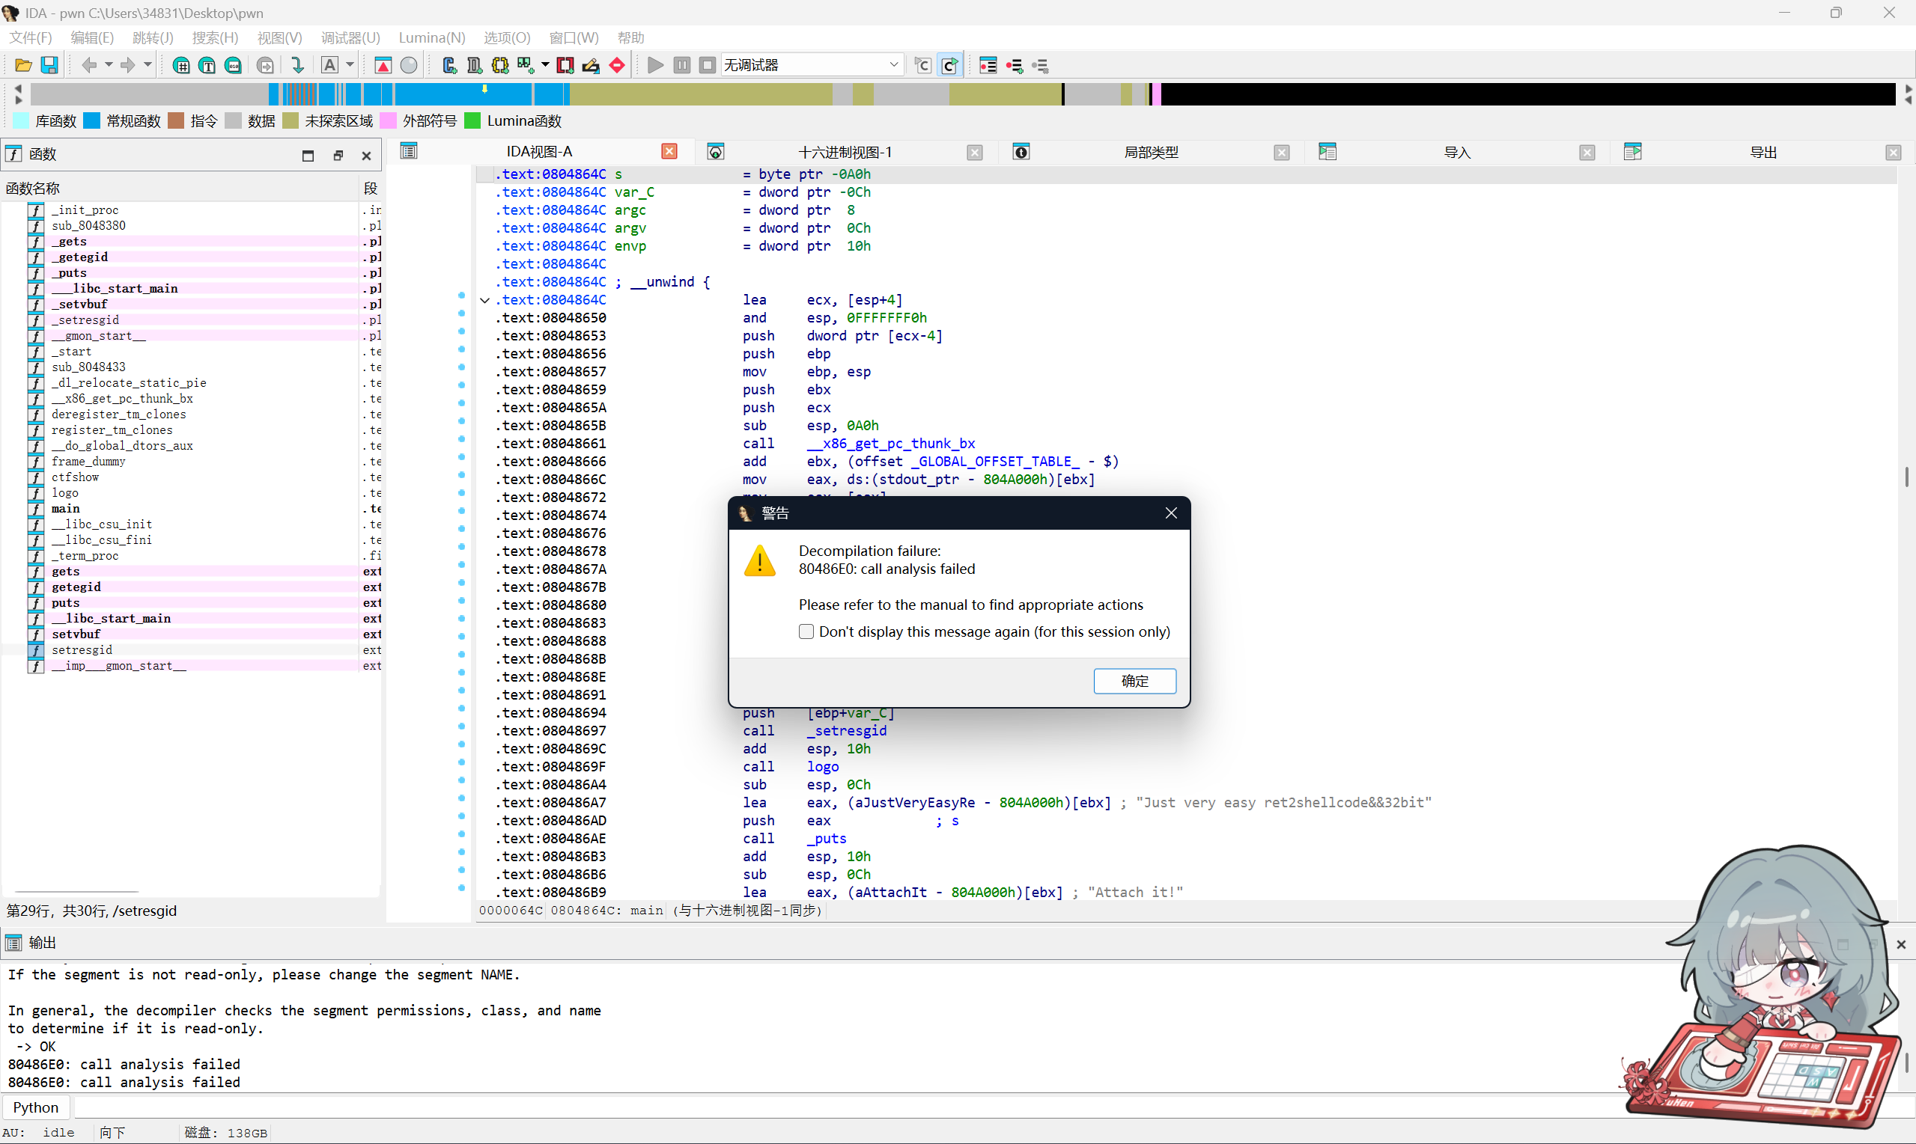Open the breakpoint list toolbar icon
This screenshot has height=1144, width=1916.
point(988,66)
